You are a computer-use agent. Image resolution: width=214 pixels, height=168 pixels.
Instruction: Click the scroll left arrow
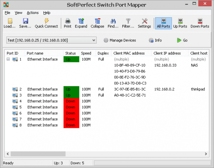[x=8, y=154]
